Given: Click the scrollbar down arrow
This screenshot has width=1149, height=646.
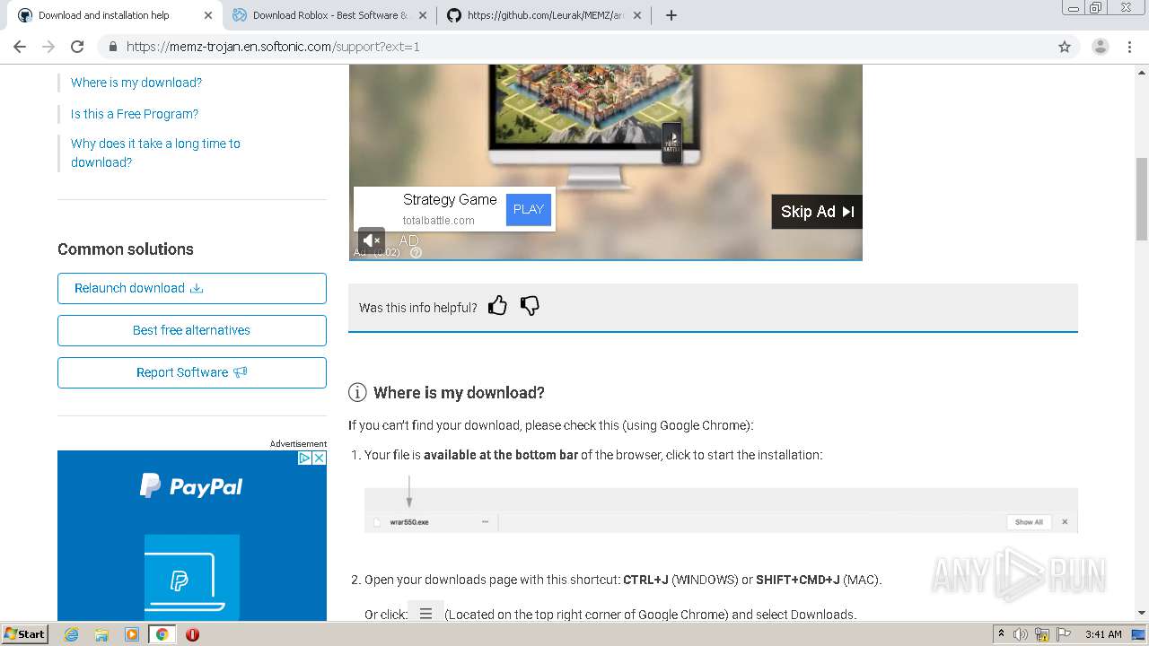Looking at the screenshot, I should click(x=1141, y=613).
